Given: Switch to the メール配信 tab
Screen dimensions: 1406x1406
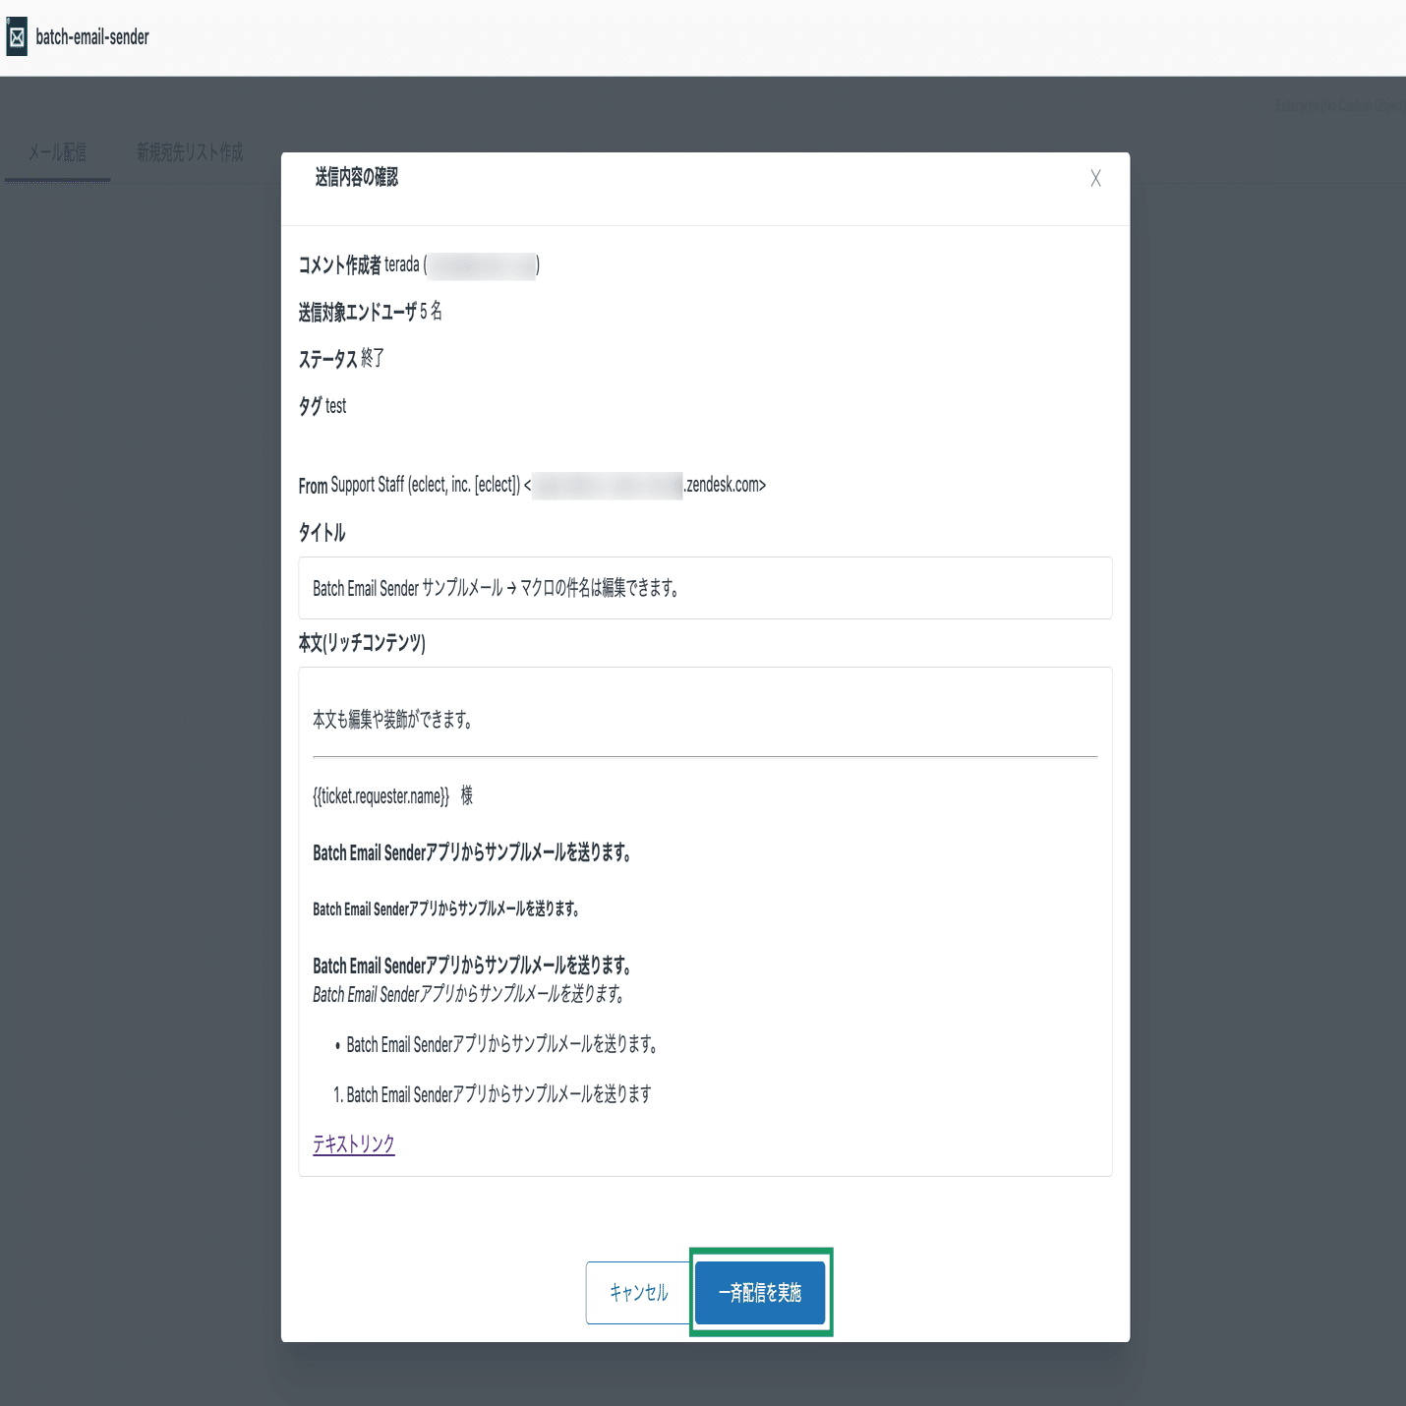Looking at the screenshot, I should point(57,152).
